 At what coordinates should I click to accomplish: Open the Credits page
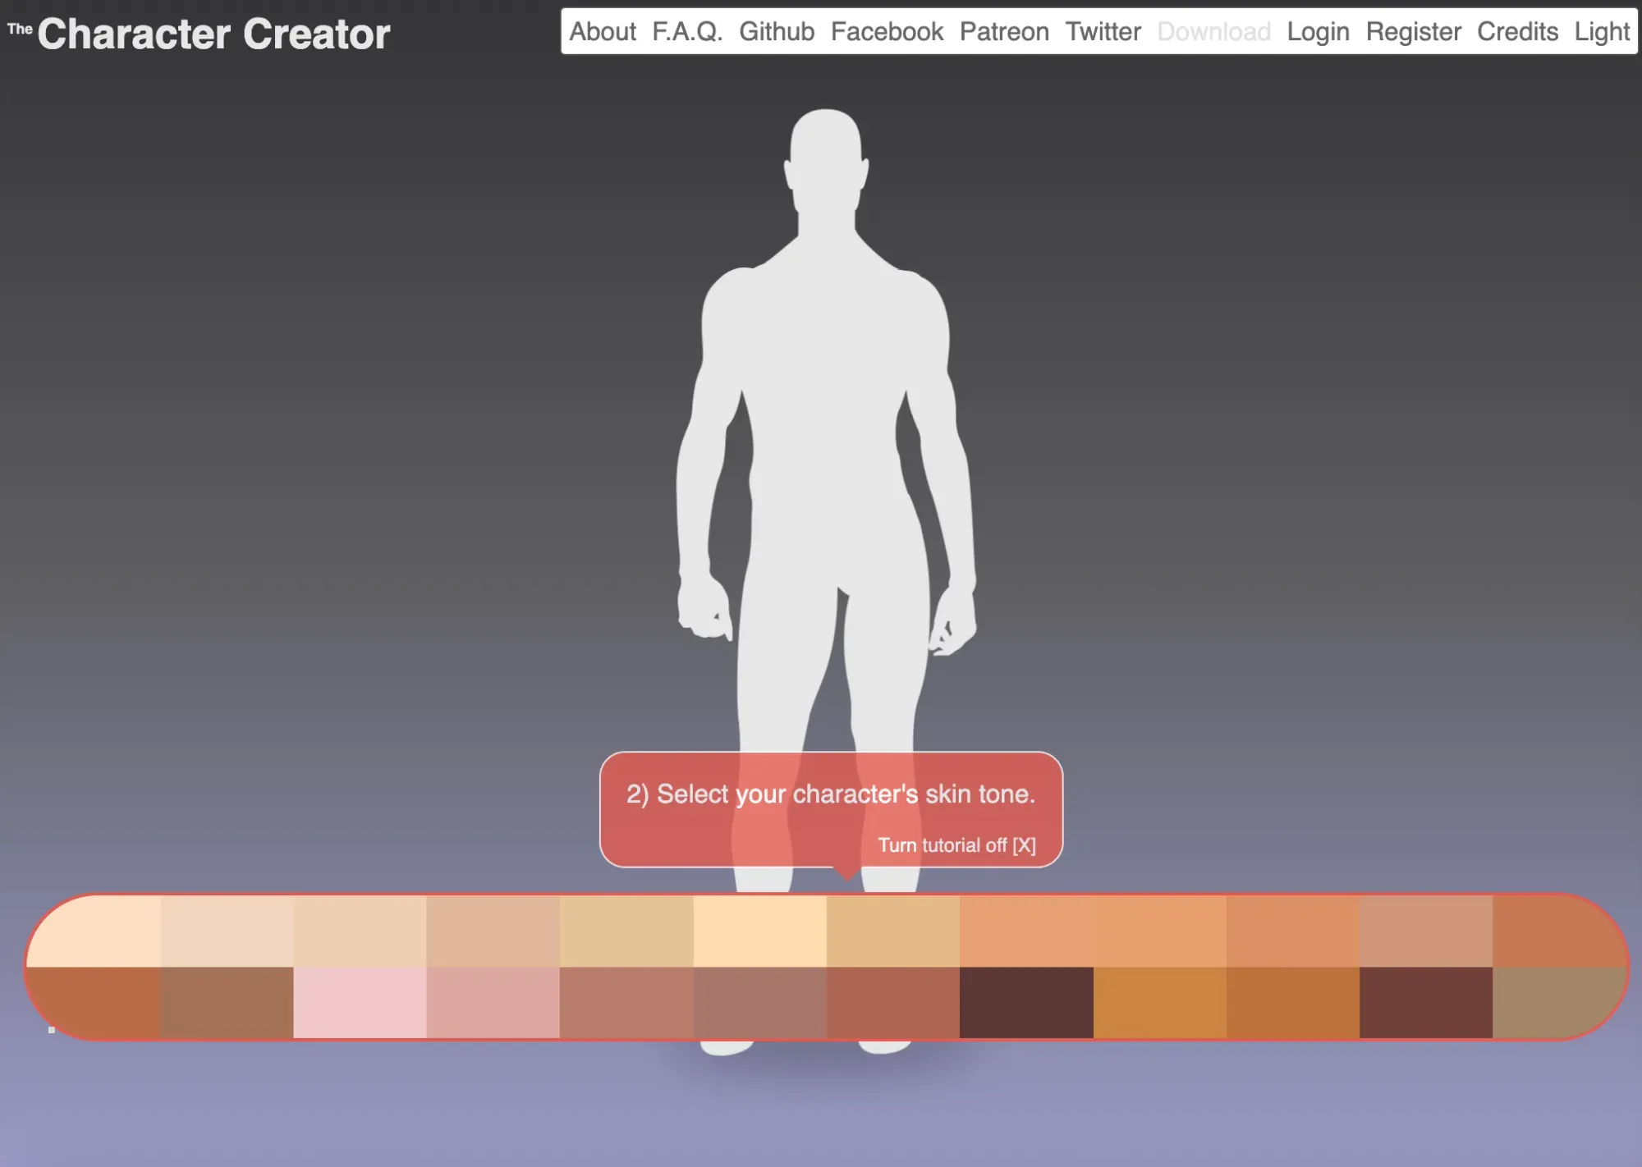(1517, 31)
